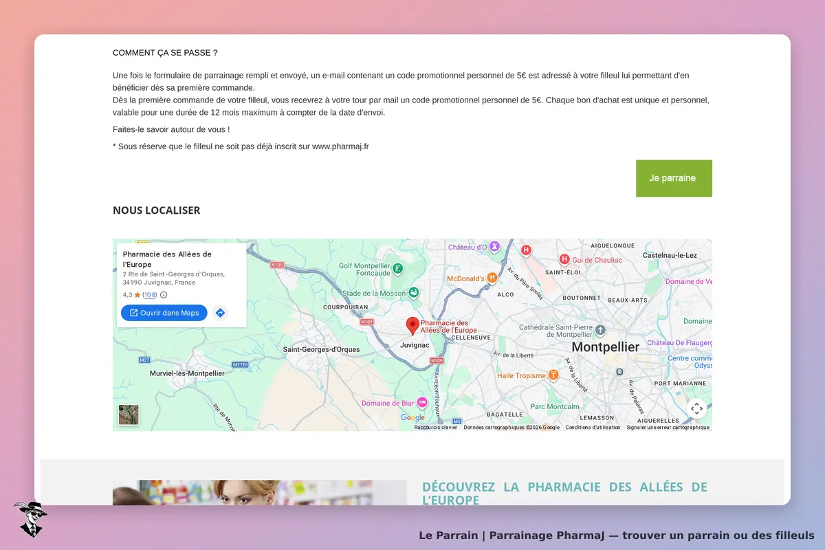Click the red Pharmacie des Allées map pin

pyautogui.click(x=412, y=326)
